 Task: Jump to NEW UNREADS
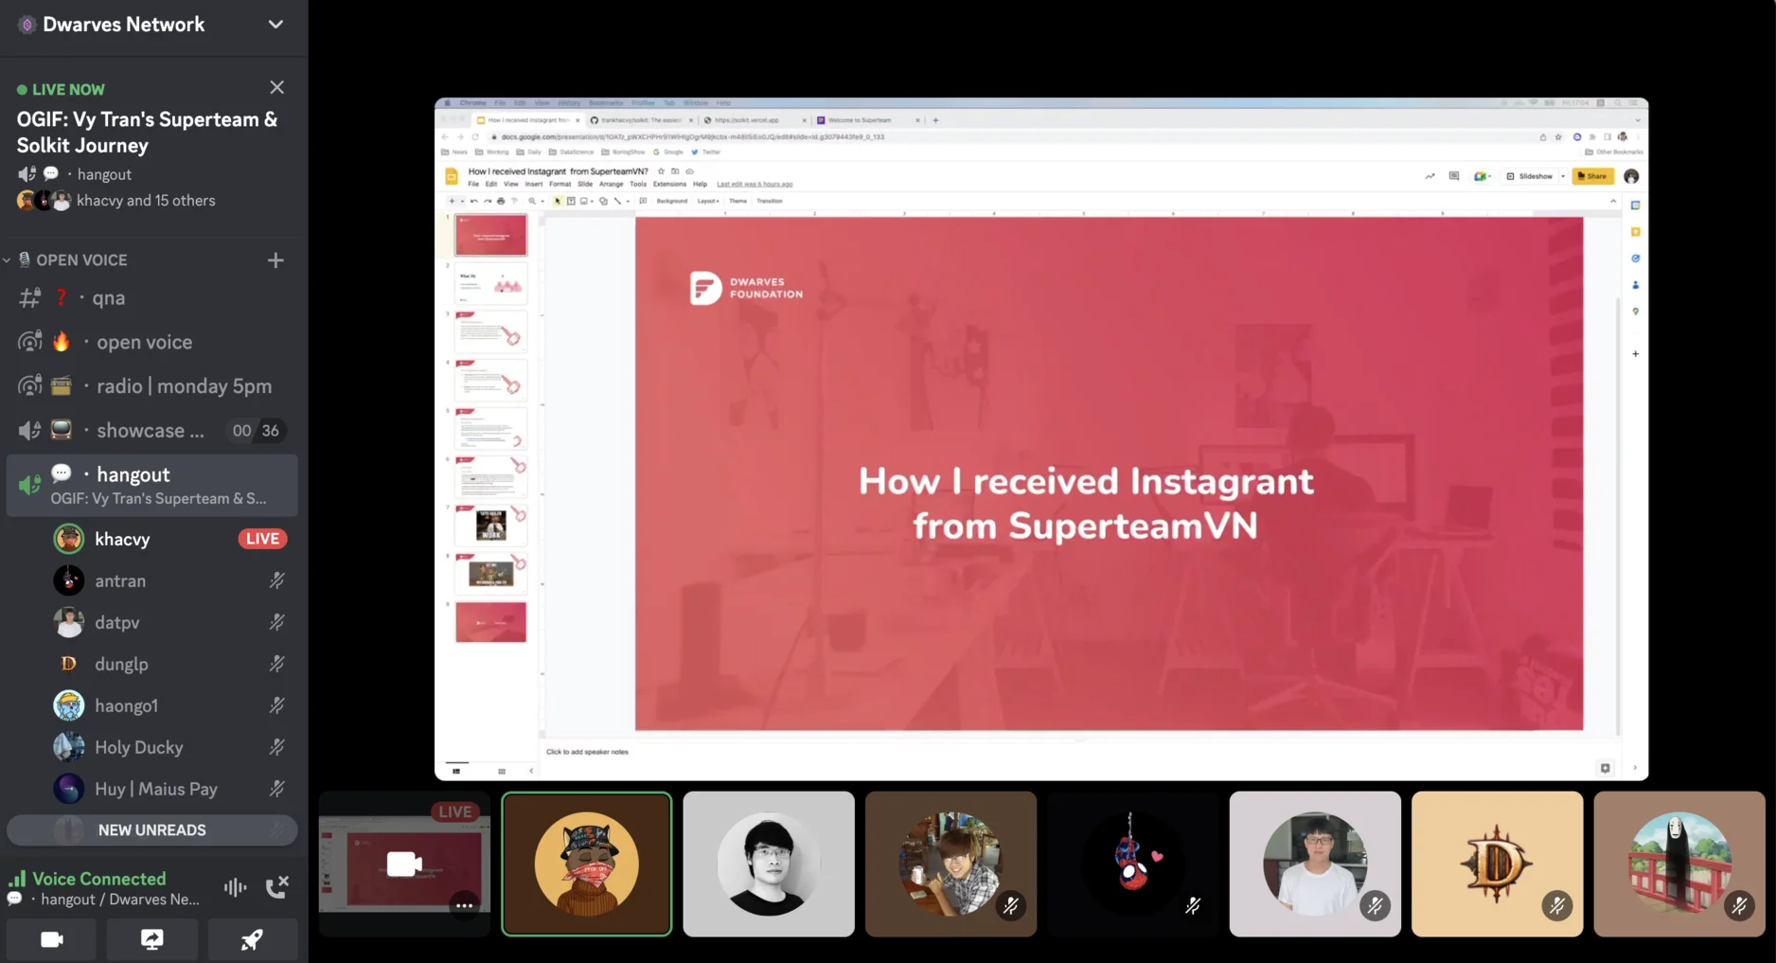coord(151,829)
